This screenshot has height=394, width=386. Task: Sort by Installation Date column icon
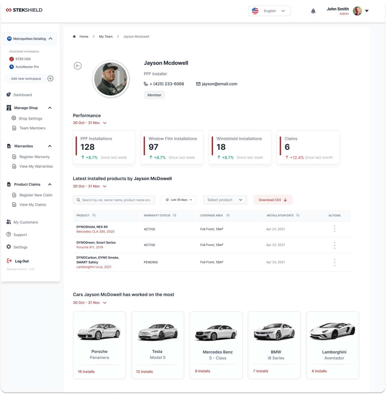pos(298,215)
